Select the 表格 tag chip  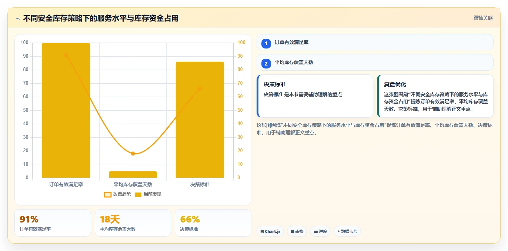[x=297, y=231]
